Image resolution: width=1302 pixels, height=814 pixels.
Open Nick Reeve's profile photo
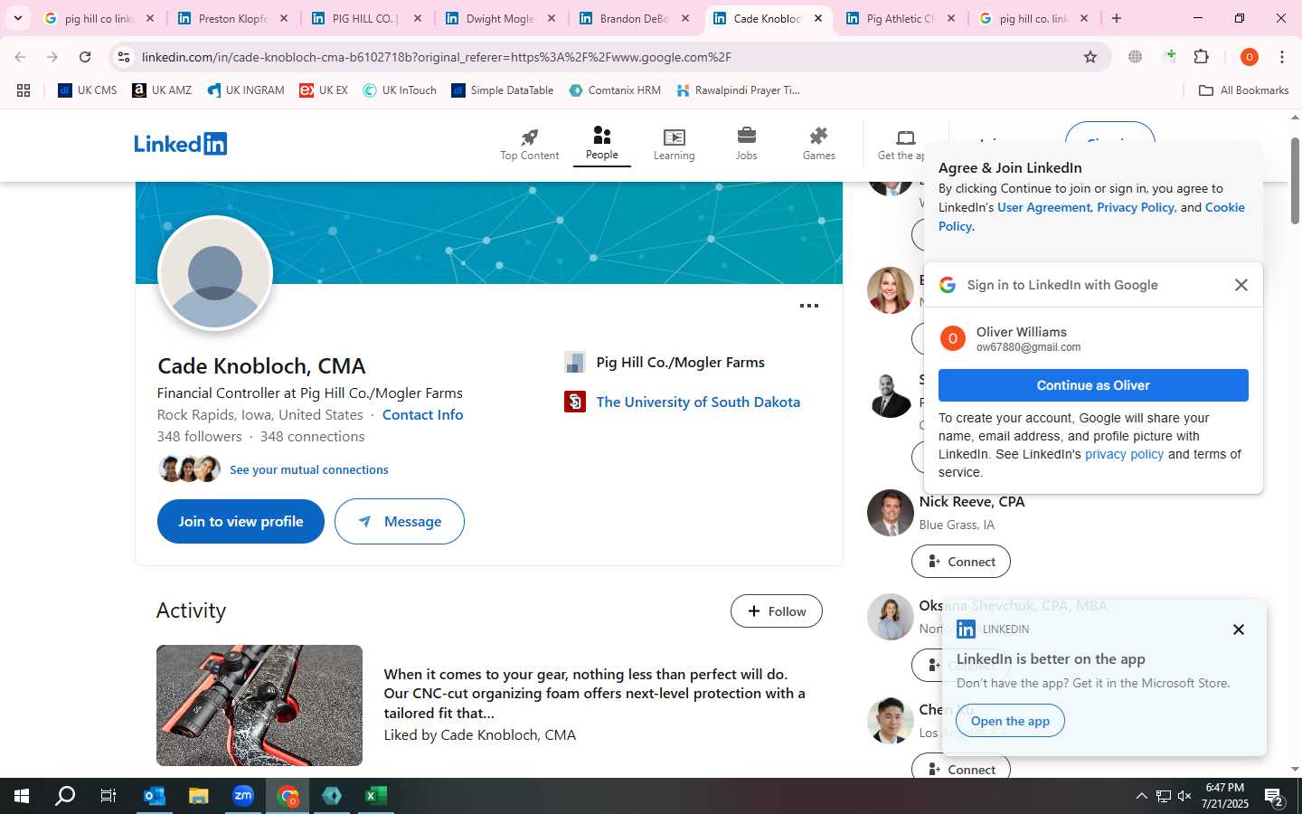pos(890,513)
